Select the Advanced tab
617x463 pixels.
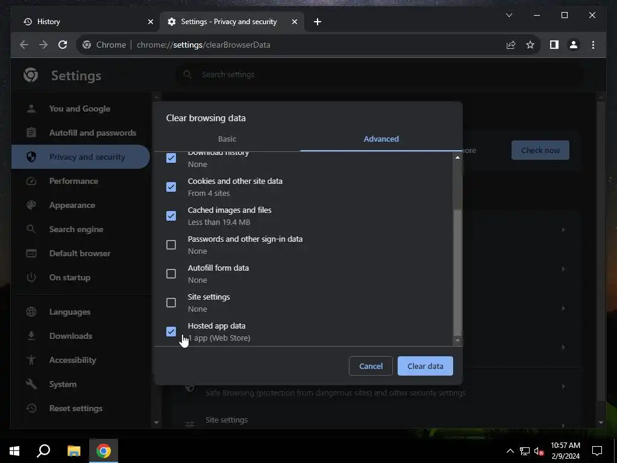(381, 139)
